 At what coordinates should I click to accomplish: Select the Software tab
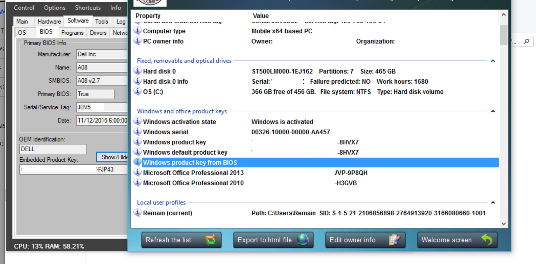point(78,21)
